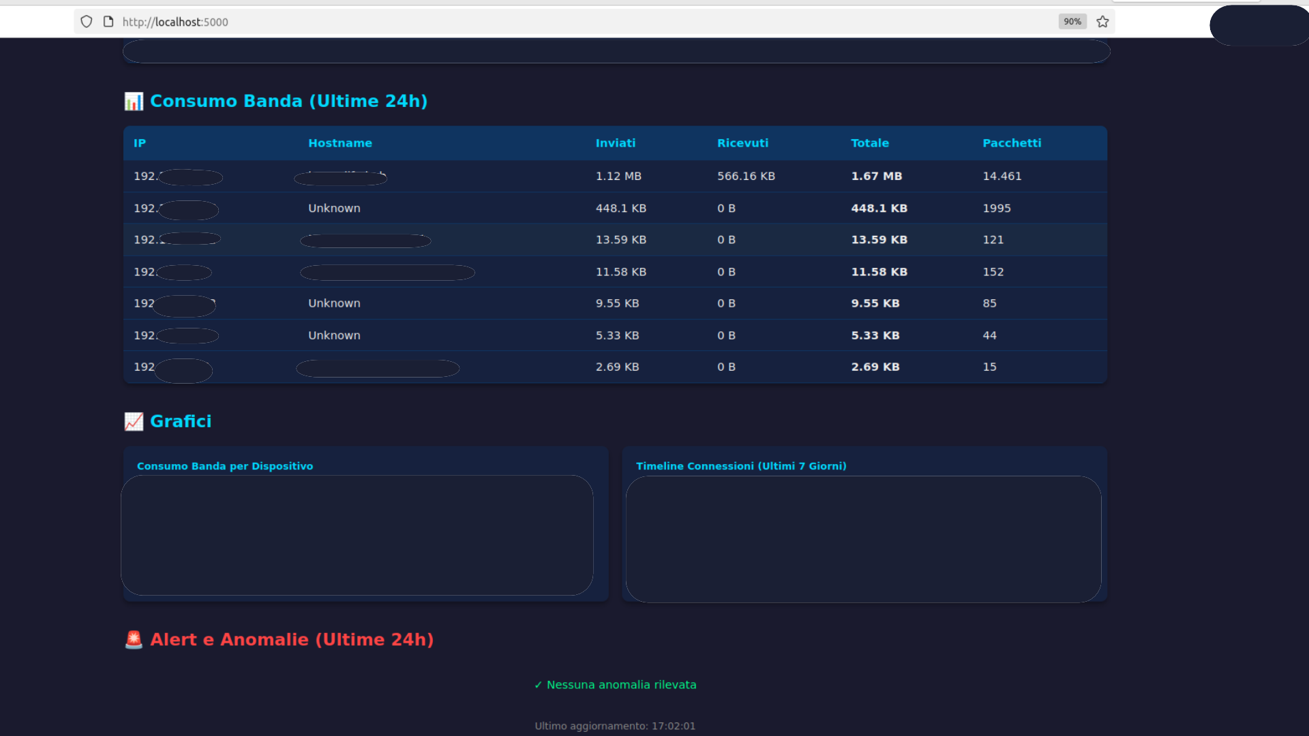1309x736 pixels.
Task: Sort the table by the Inviati column
Action: [616, 143]
